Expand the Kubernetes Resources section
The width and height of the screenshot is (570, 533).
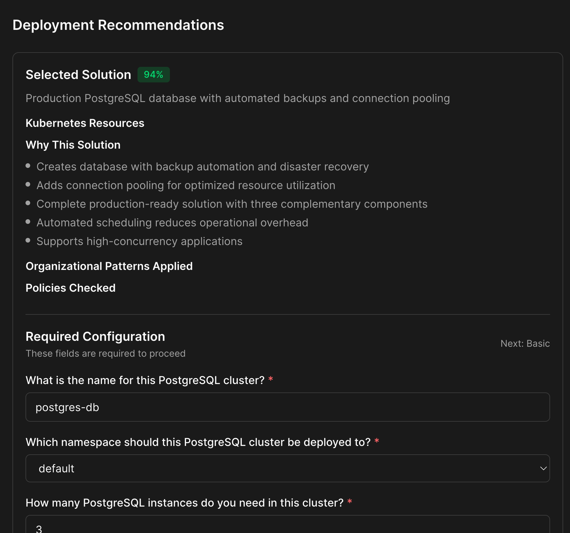[x=85, y=123]
